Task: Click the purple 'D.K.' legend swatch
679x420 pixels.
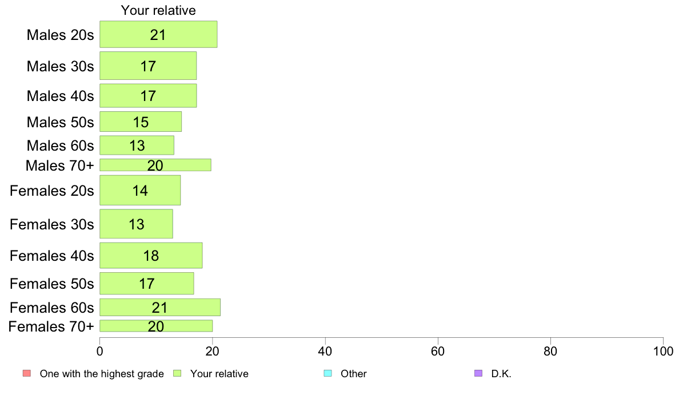Action: point(478,373)
